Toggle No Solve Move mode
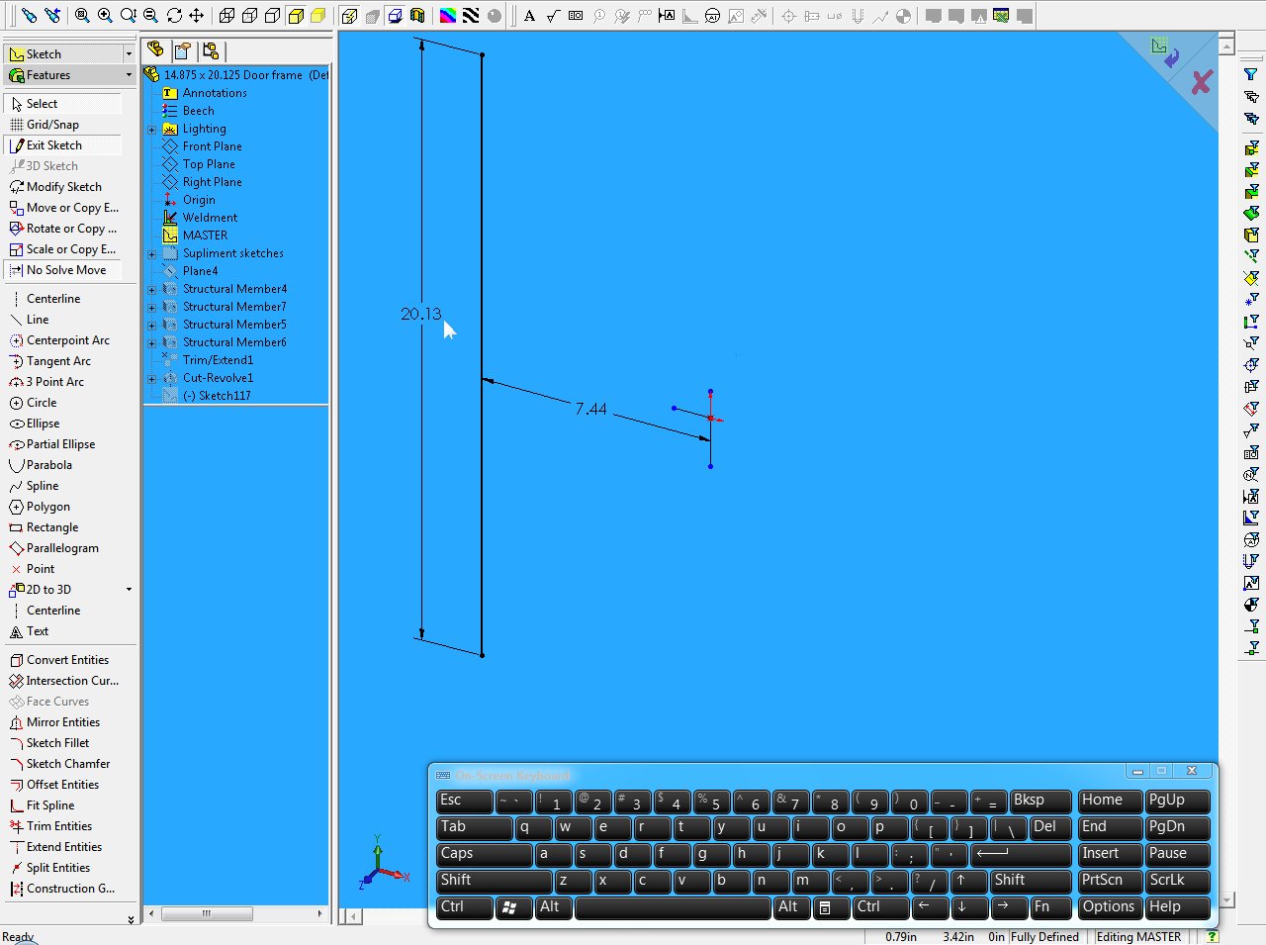Image resolution: width=1266 pixels, height=945 pixels. pos(65,270)
